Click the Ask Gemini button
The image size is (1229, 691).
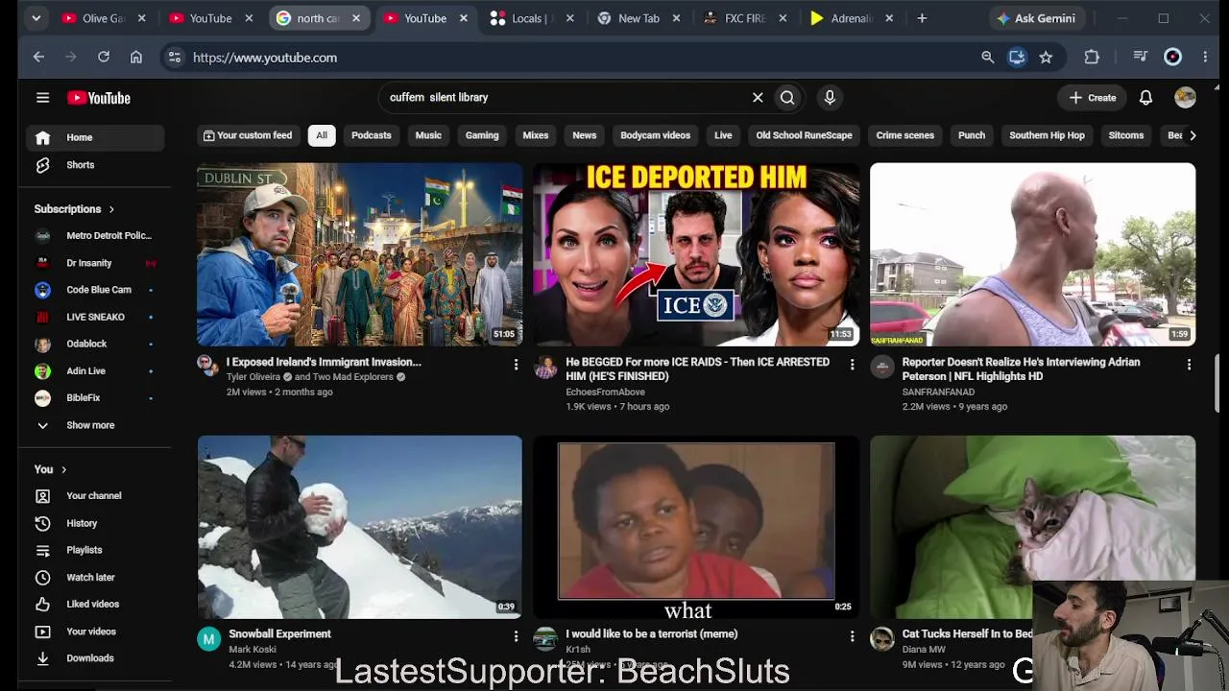point(1036,18)
